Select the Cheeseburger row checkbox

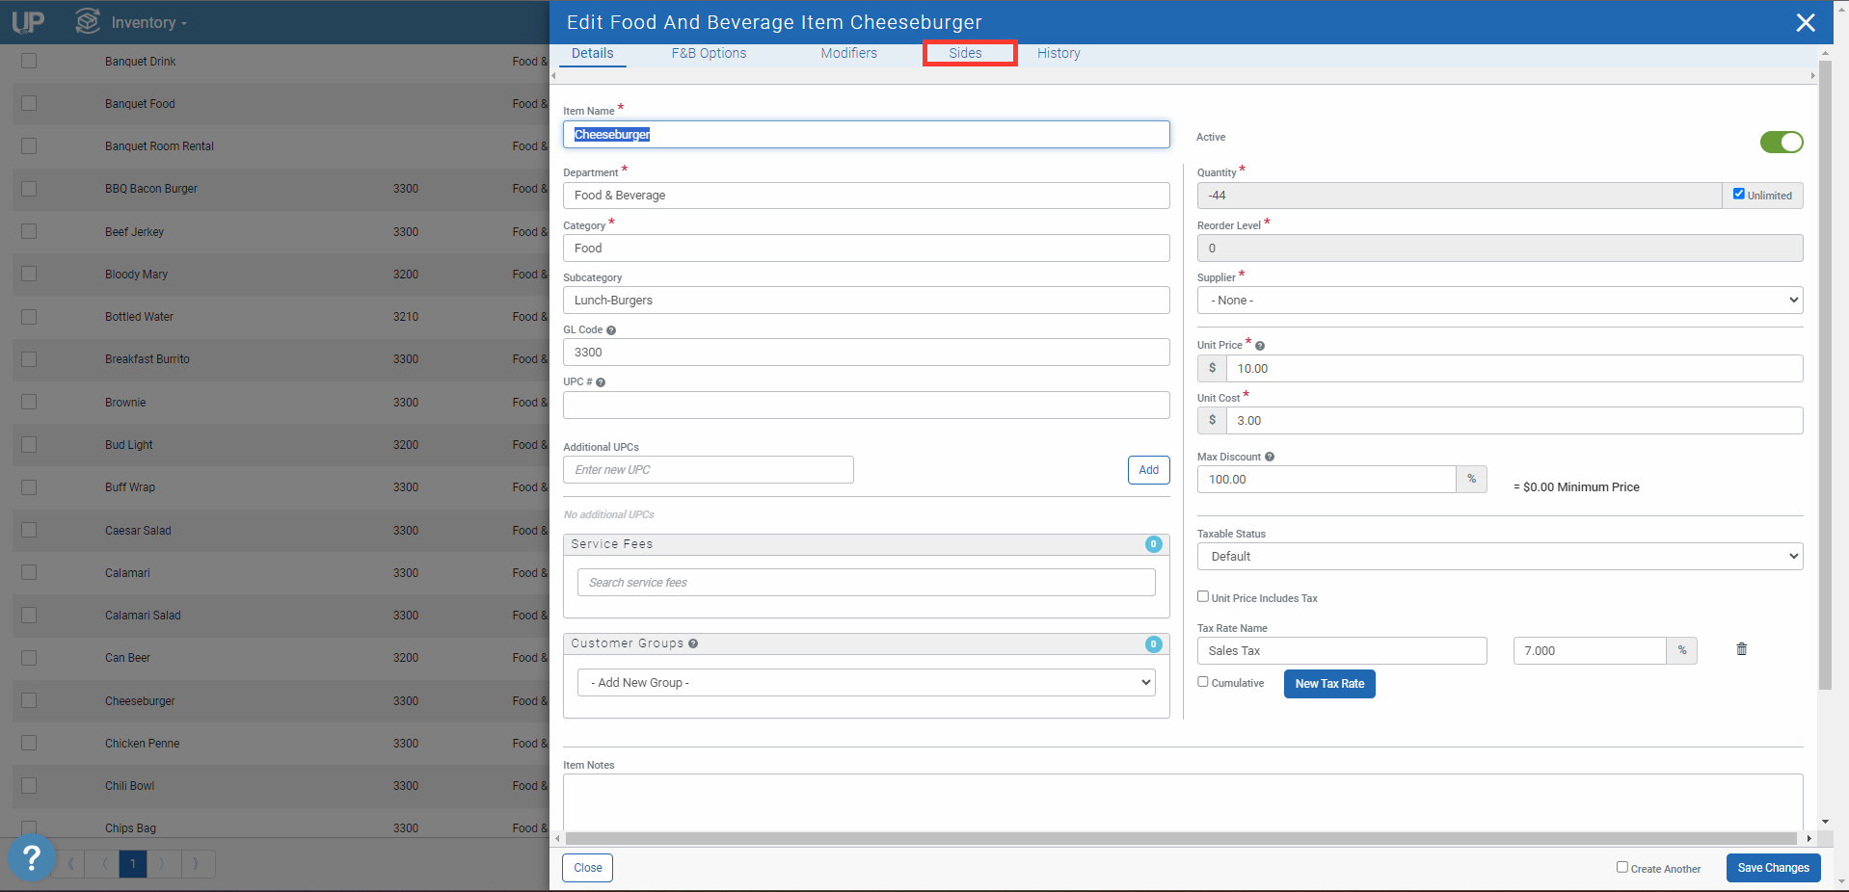[x=29, y=700]
